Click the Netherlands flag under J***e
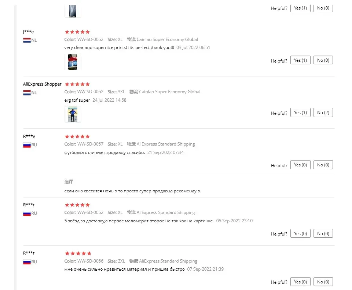Screen dimensions: 352x290 (x=27, y=40)
